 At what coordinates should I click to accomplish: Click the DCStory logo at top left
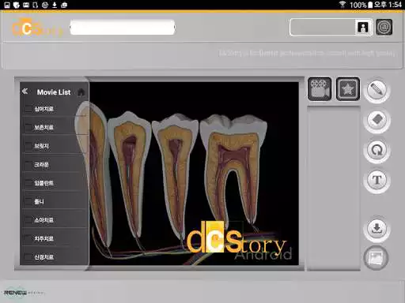[37, 28]
